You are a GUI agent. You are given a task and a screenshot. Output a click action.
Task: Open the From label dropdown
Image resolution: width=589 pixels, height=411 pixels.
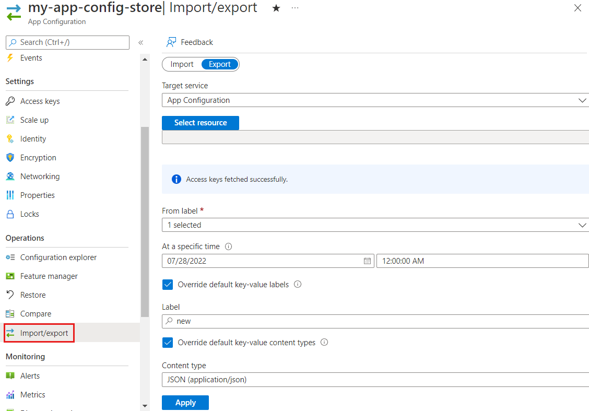[375, 225]
